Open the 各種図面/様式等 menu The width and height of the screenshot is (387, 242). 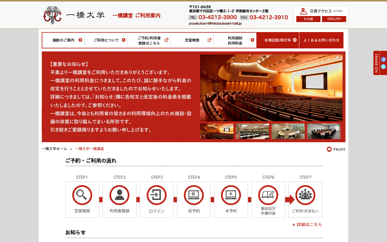[278, 40]
